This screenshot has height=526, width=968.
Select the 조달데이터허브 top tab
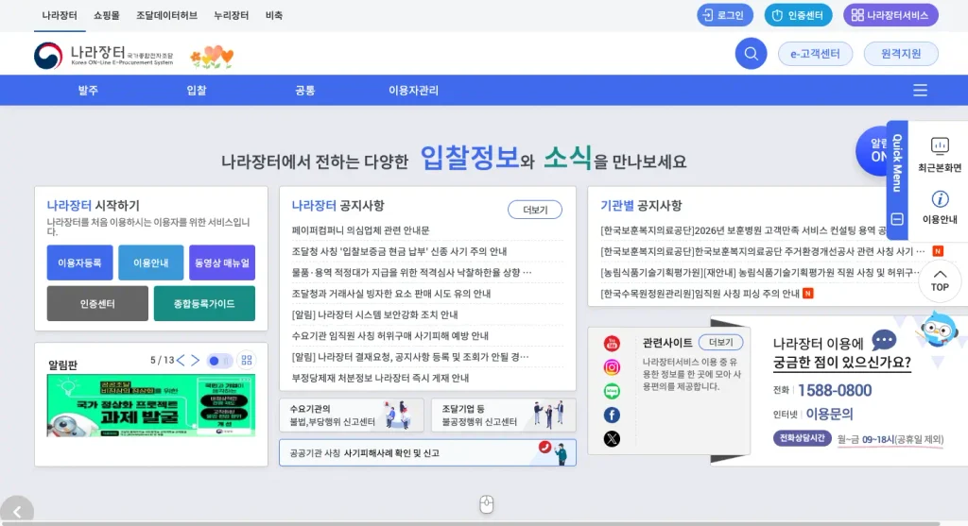[166, 15]
